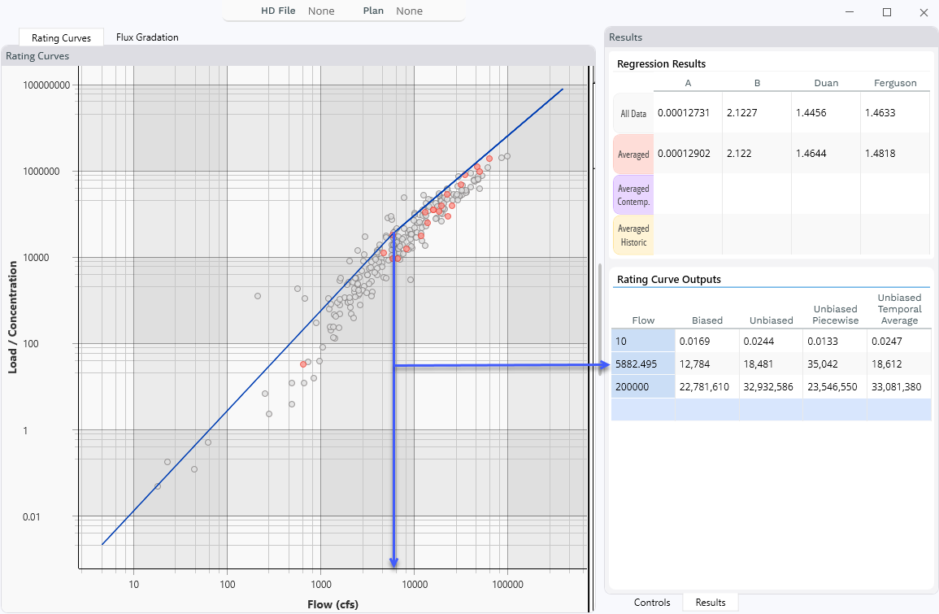
Task: Select the Rating Curves tab
Action: click(x=61, y=37)
